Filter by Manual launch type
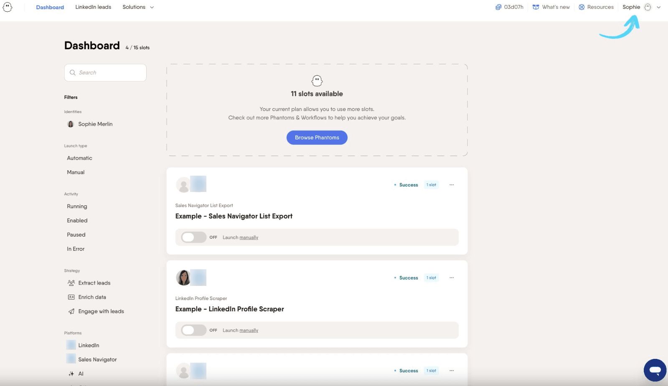The height and width of the screenshot is (386, 668). [76, 172]
